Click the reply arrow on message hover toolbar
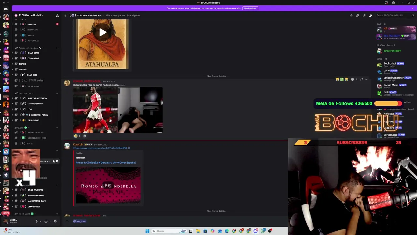 [357, 79]
